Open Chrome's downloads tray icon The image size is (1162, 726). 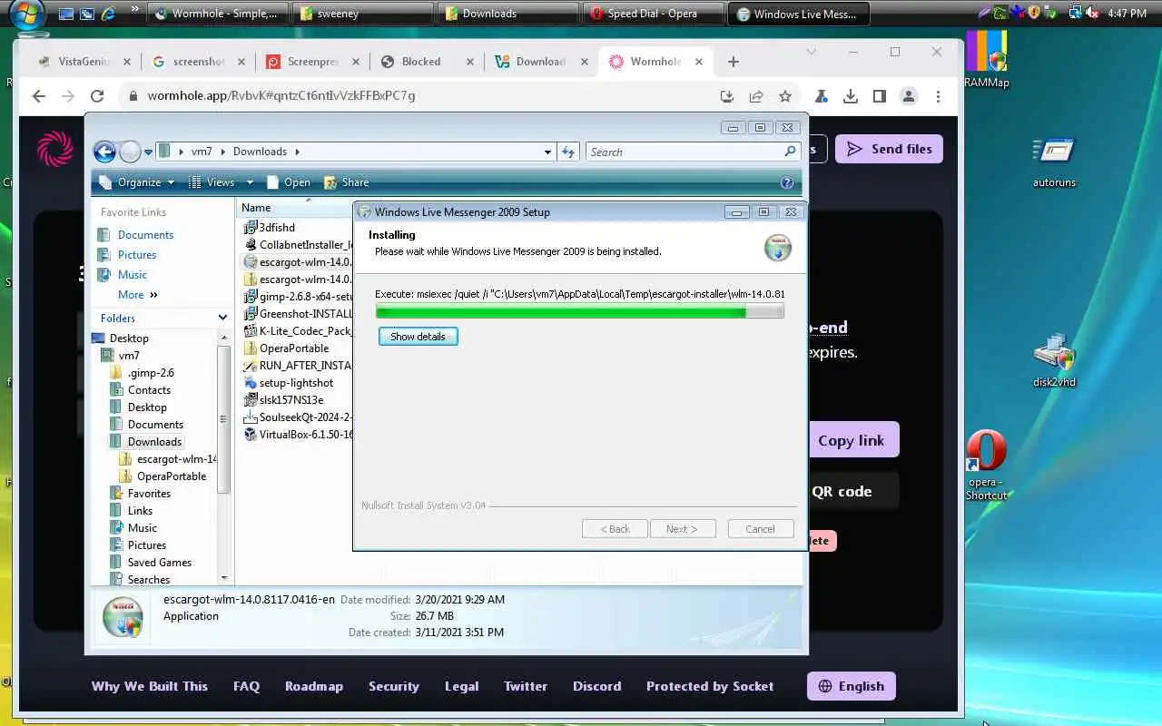click(851, 95)
